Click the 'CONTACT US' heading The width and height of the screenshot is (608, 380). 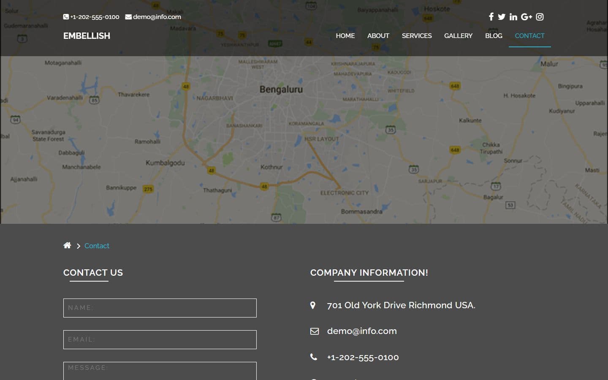pyautogui.click(x=93, y=273)
